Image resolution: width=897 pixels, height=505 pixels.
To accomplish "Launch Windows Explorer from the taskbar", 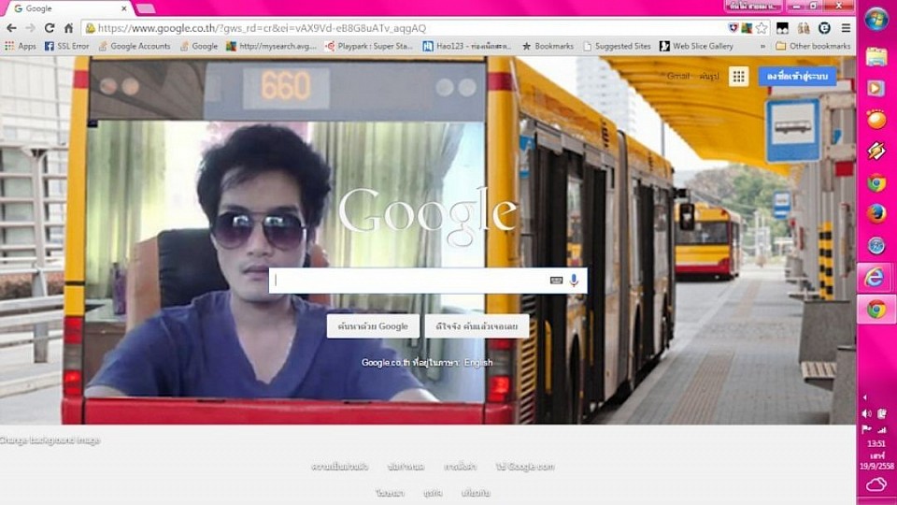I will point(876,57).
